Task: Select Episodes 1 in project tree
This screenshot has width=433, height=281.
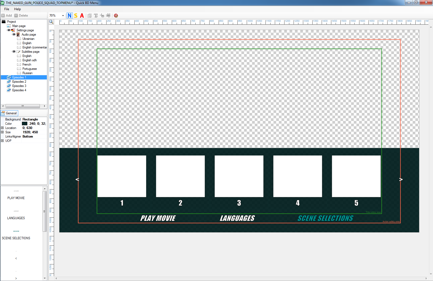Action: tap(19, 77)
